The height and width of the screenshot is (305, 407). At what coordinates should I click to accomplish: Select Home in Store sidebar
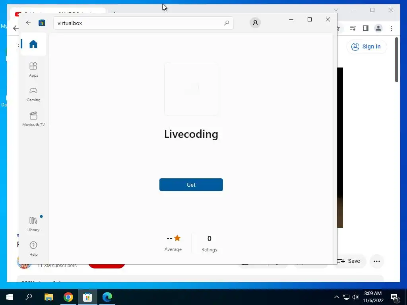pyautogui.click(x=33, y=44)
